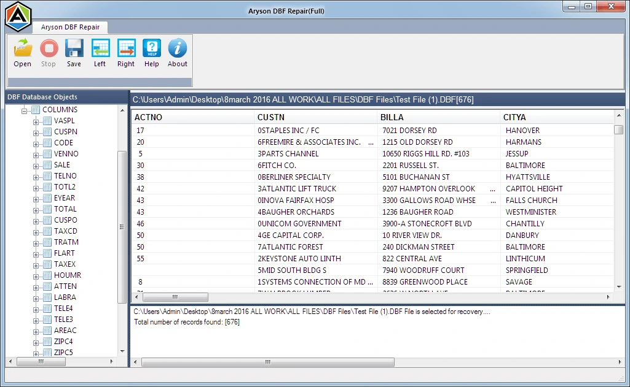Click the Left navigation toolbar icon
Image resolution: width=630 pixels, height=387 pixels.
tap(100, 48)
